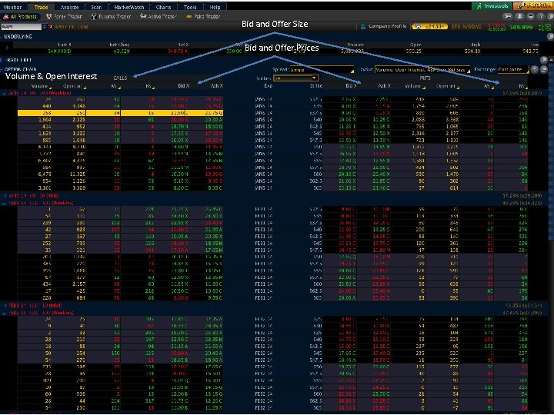Click the calls Ask X column header
Screen dimensions: 554x415
pyautogui.click(x=216, y=86)
